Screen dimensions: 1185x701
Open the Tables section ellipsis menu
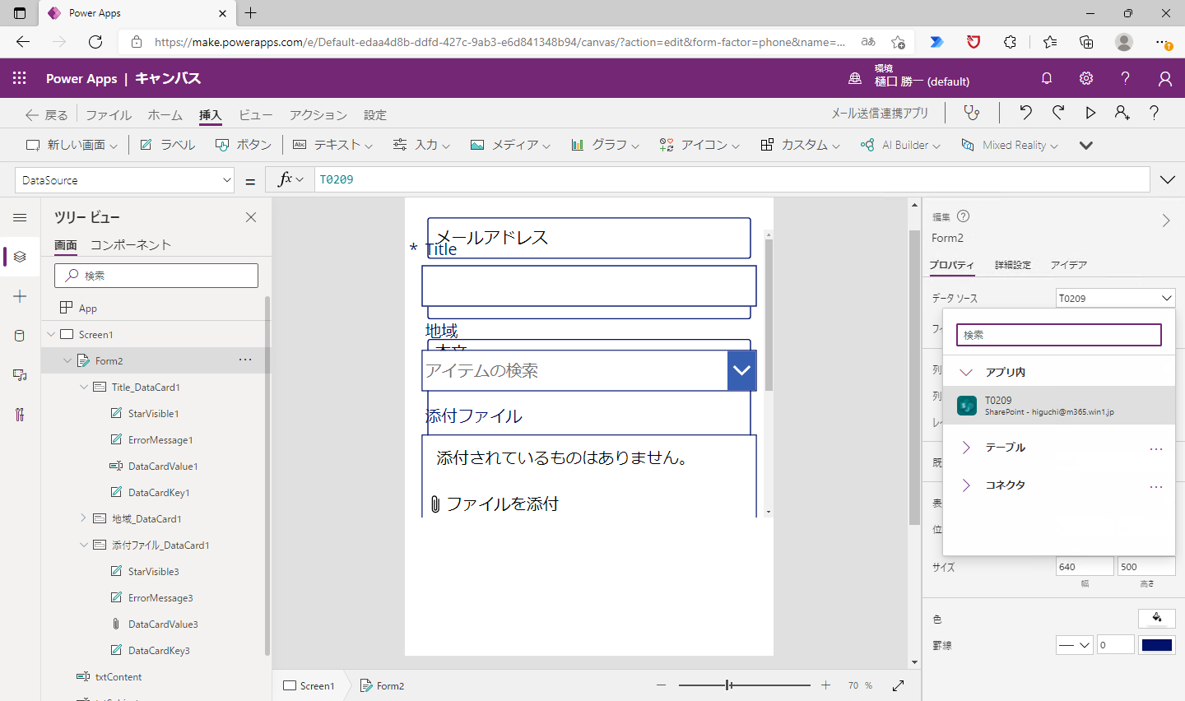point(1156,448)
